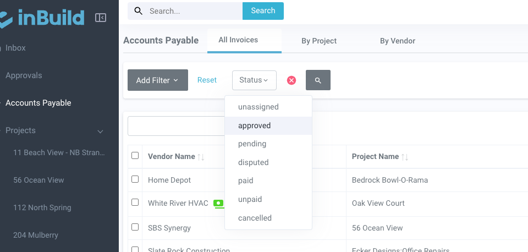Check the Home Depot row checkbox
Image resolution: width=528 pixels, height=252 pixels.
(135, 179)
